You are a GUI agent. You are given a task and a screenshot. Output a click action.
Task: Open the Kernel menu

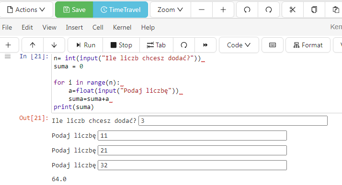tap(122, 27)
